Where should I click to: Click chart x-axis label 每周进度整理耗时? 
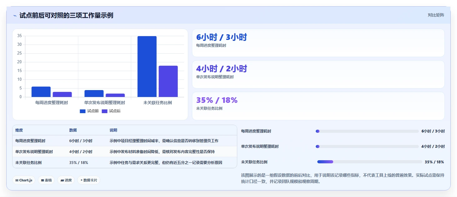[x=52, y=102]
